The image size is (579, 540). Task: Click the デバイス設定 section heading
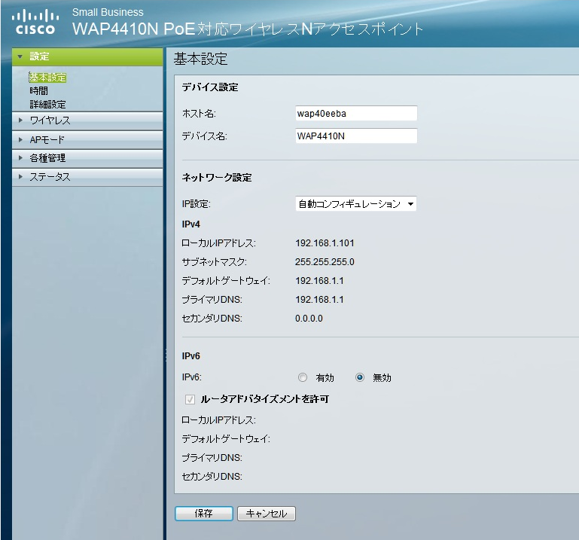[210, 87]
